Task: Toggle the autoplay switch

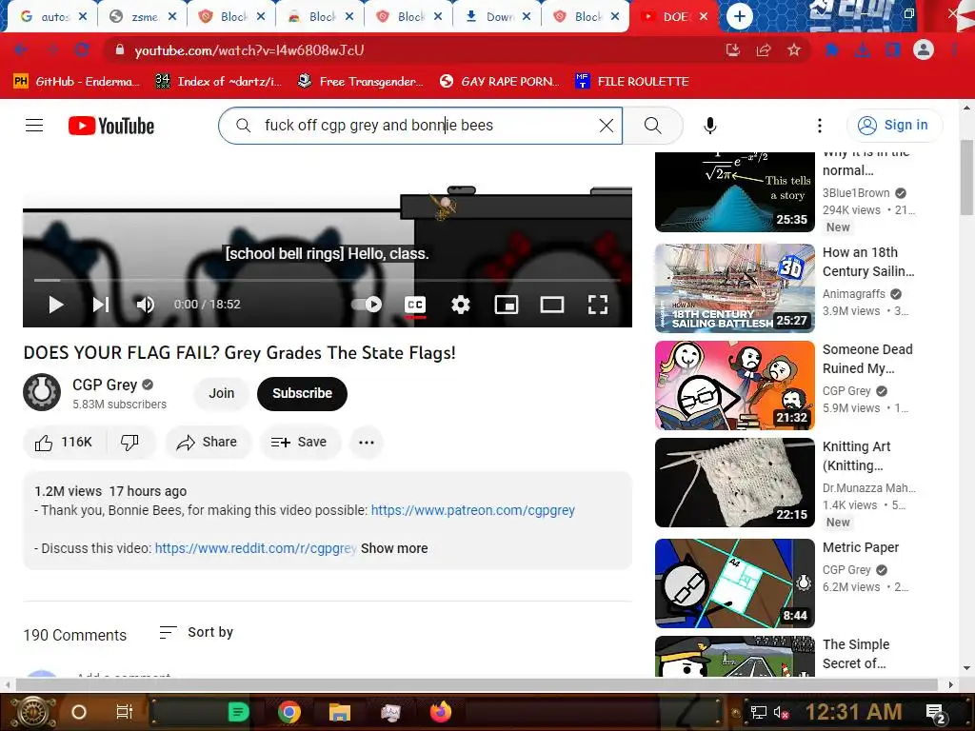Action: tap(367, 305)
